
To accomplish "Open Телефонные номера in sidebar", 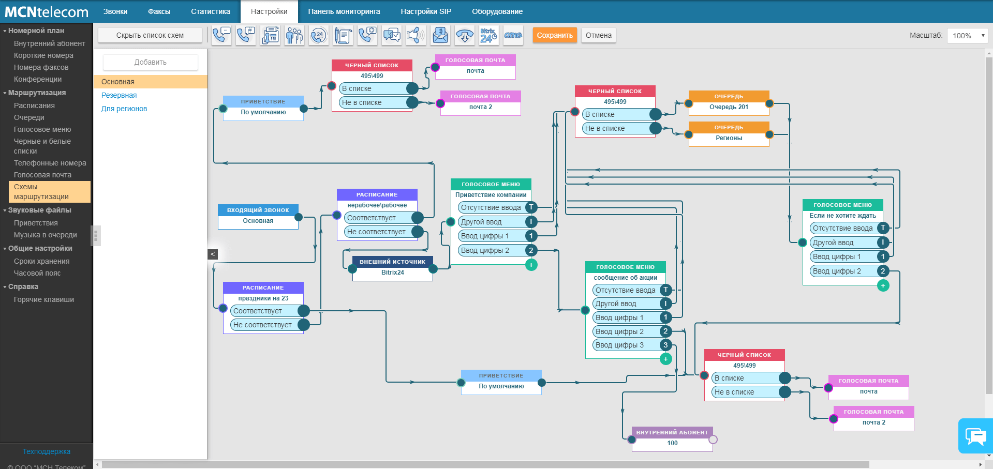I will coord(50,163).
